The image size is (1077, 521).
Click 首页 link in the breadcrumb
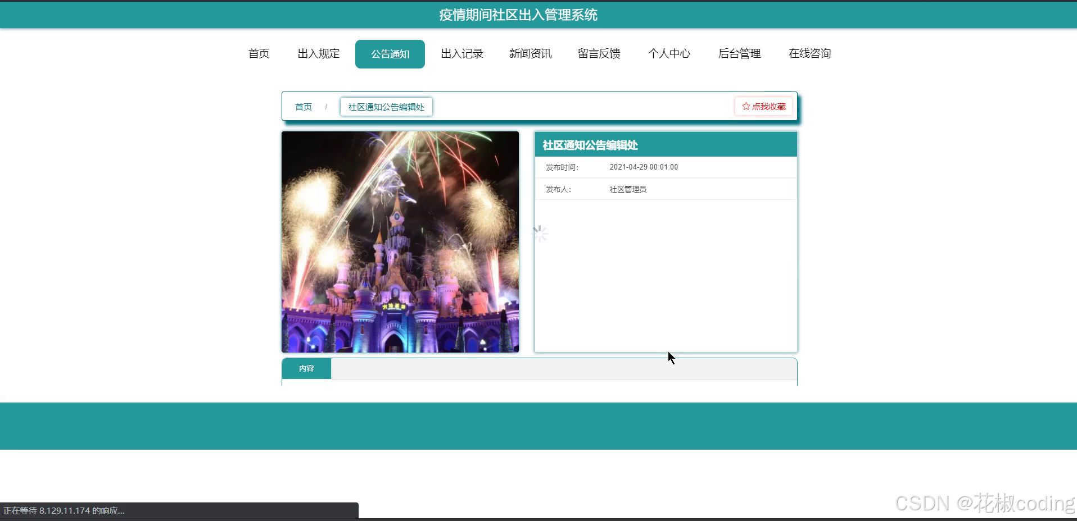pyautogui.click(x=303, y=107)
